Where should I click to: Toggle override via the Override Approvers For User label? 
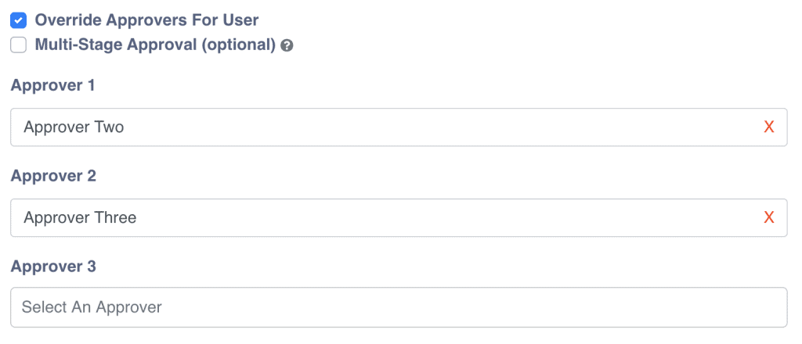tap(146, 20)
